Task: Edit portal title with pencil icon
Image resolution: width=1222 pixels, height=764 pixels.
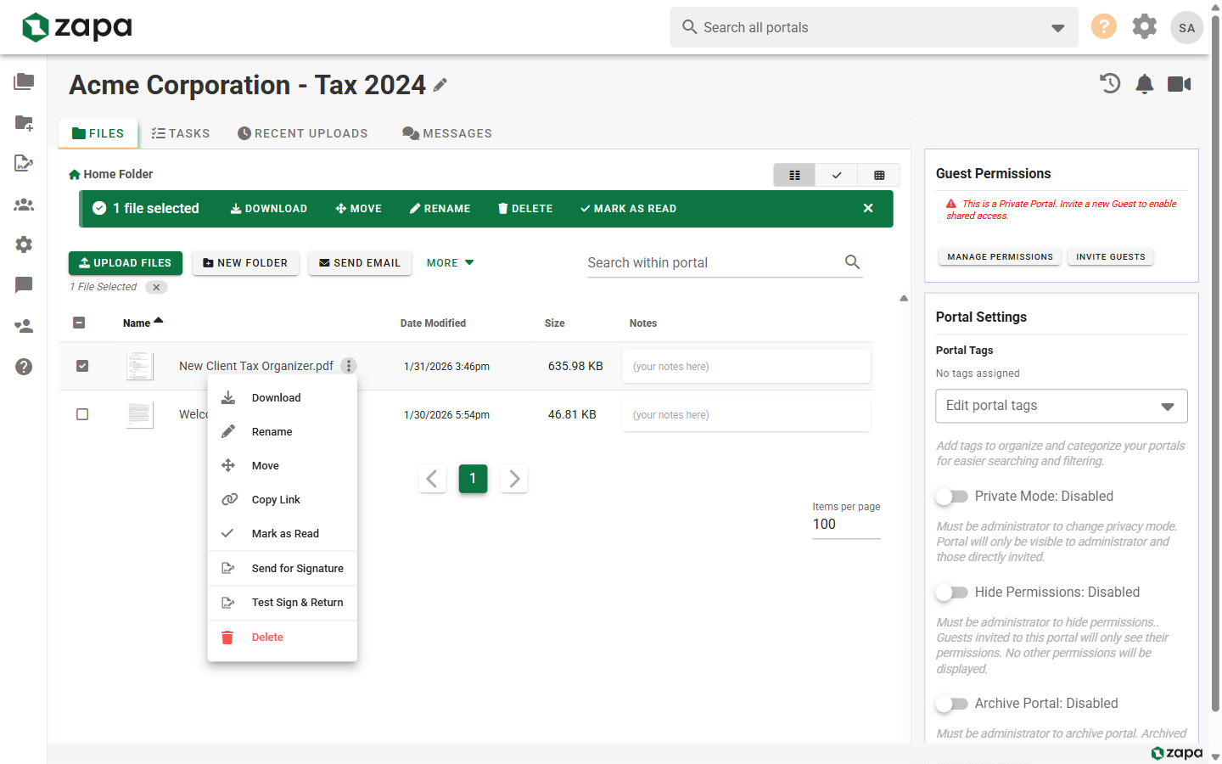Action: coord(440,85)
